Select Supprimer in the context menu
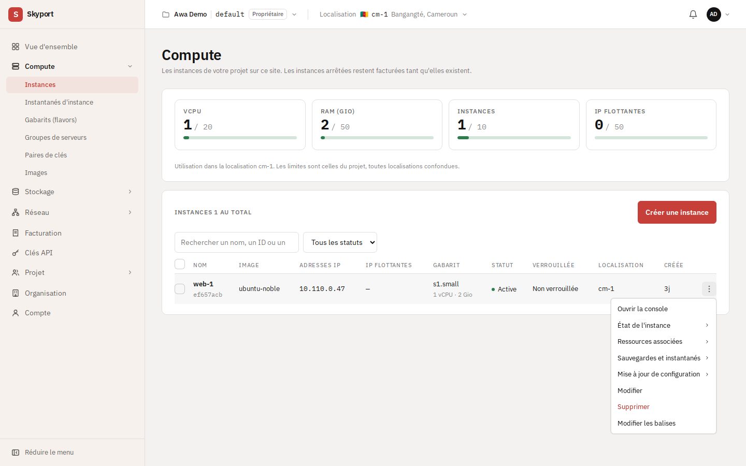This screenshot has width=746, height=466. tap(664, 406)
